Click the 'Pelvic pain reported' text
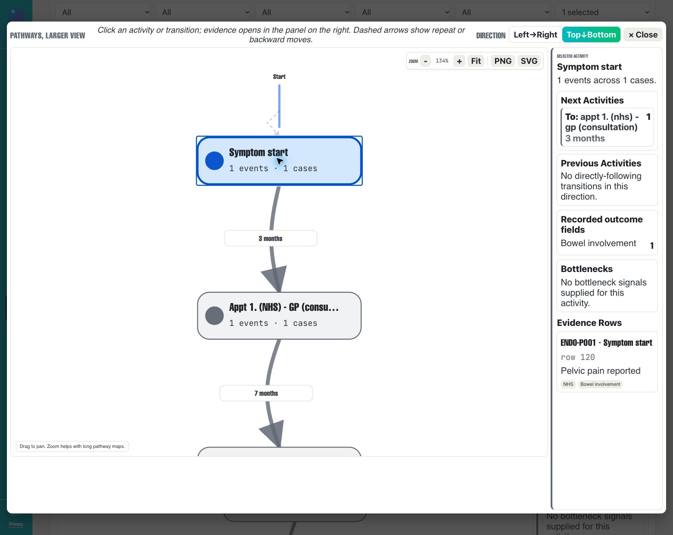The height and width of the screenshot is (535, 673). (601, 371)
